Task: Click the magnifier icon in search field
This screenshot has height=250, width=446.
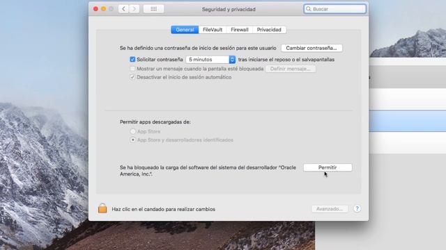Action: pyautogui.click(x=309, y=9)
